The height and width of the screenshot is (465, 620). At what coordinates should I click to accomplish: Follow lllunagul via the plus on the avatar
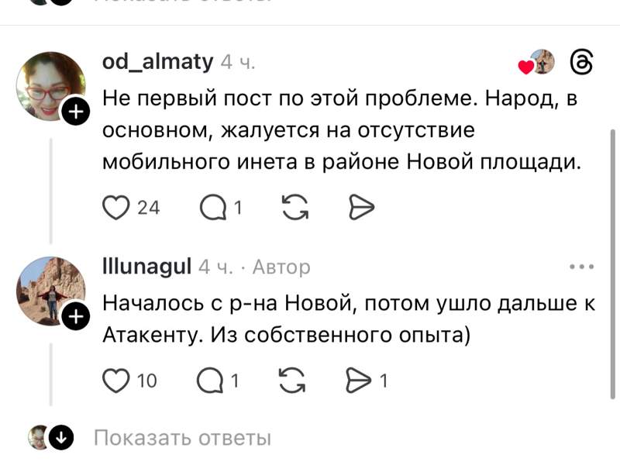coord(75,315)
